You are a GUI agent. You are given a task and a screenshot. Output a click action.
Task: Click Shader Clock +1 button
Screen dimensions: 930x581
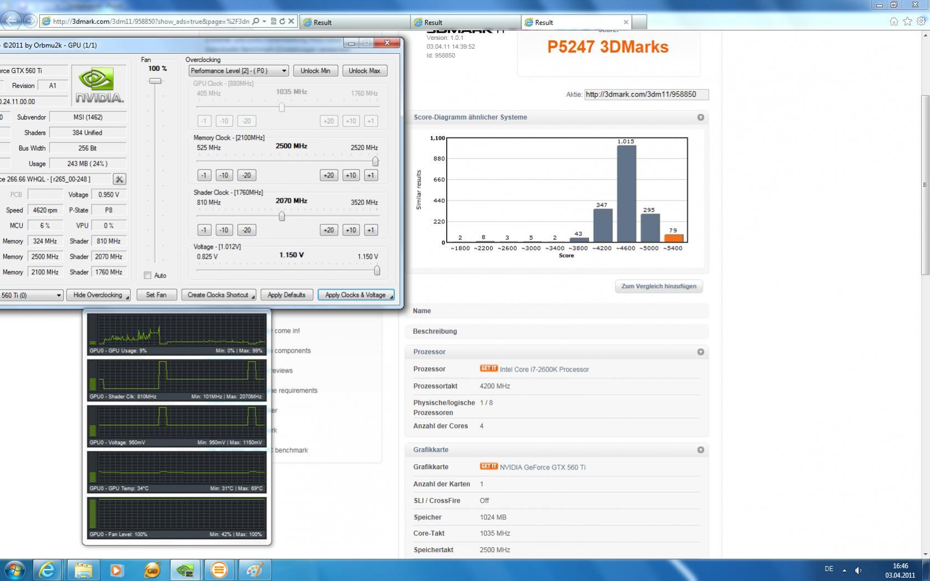[x=371, y=230]
